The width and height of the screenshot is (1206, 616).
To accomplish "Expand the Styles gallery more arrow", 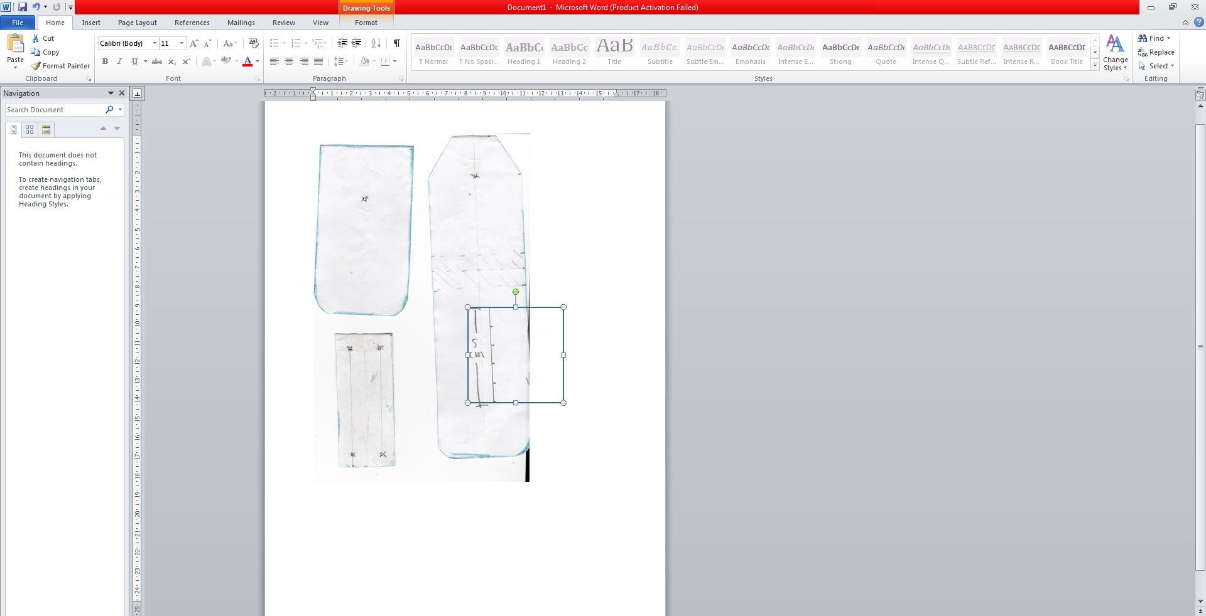I will (x=1095, y=65).
